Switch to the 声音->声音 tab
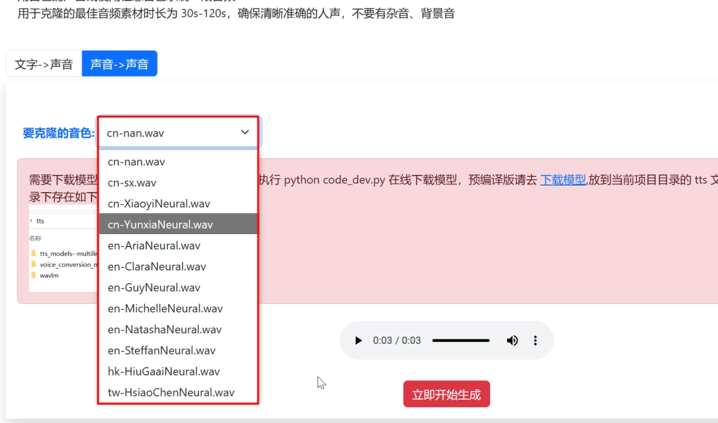718x423 pixels. (120, 64)
